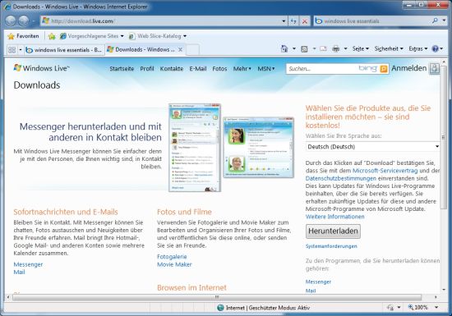Click the add-to-favorites-bar star icon
452x316 pixels.
(52, 36)
